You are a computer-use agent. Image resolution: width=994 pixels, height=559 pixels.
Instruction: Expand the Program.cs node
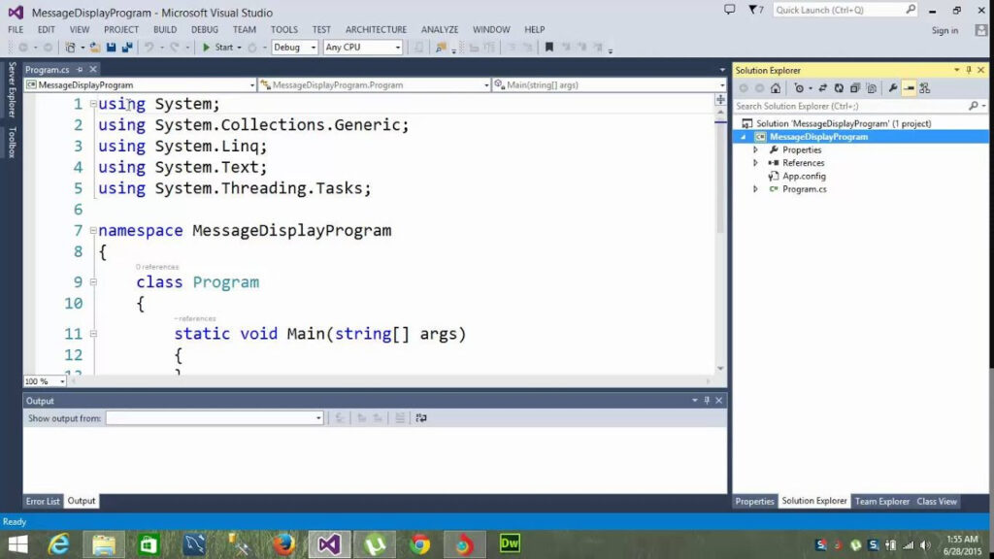coord(755,189)
